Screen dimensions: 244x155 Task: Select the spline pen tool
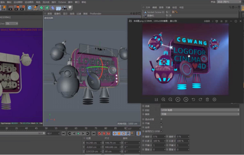tap(36, 8)
